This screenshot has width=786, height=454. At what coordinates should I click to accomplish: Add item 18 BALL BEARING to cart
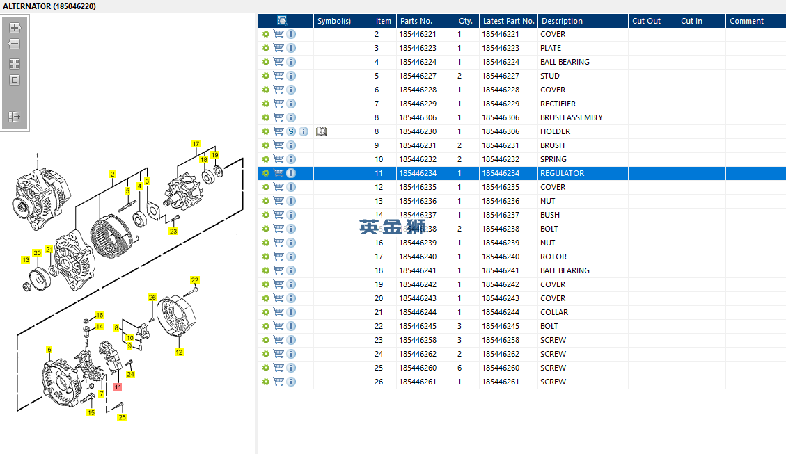click(278, 270)
